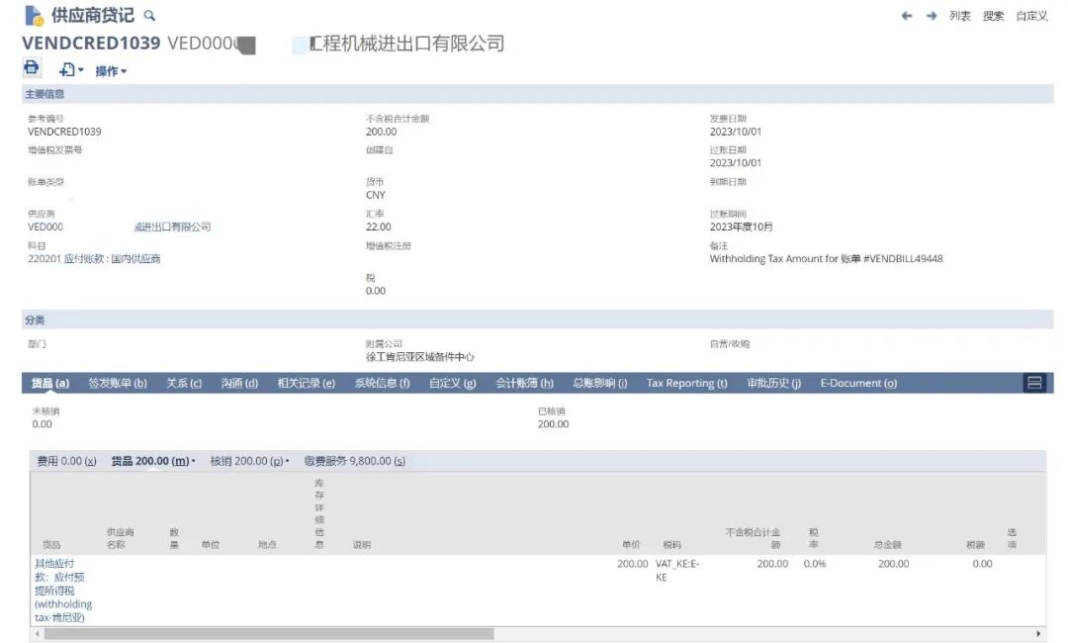Click subsidiary value 徐工肯尼亚区域备件中心
The height and width of the screenshot is (643, 1068).
419,357
